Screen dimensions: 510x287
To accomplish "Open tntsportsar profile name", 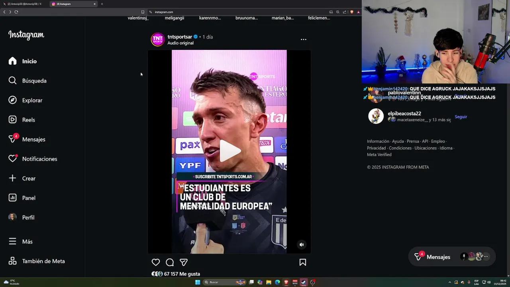I will (x=180, y=37).
